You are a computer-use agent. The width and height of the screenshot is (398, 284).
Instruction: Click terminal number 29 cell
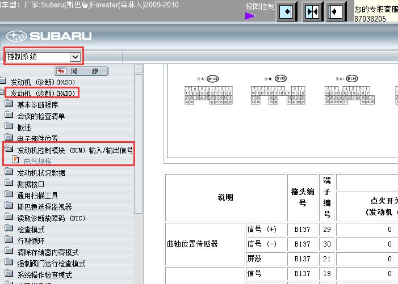327,229
